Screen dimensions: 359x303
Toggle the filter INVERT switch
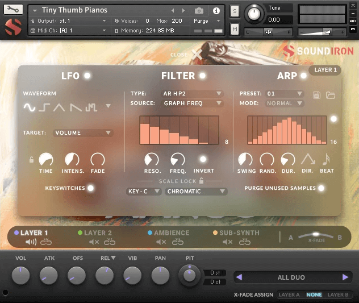203,159
